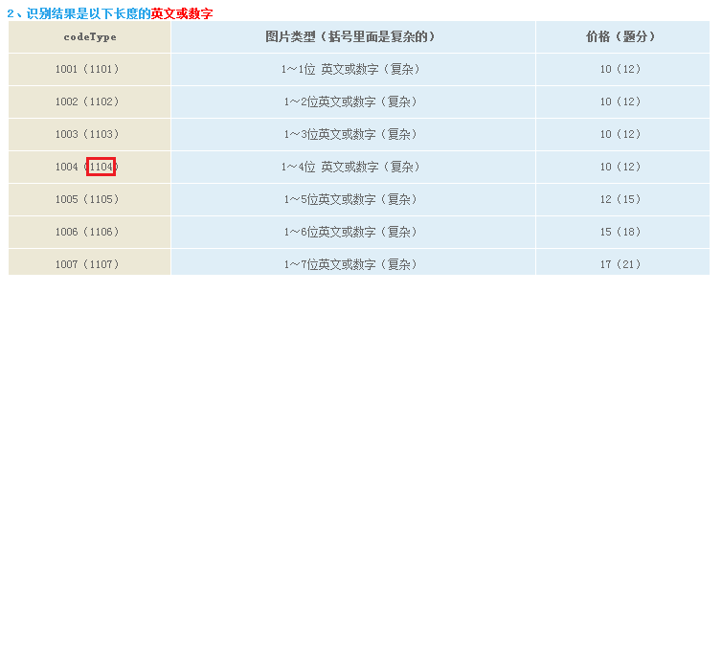The image size is (722, 652).
Task: Click the codeType column header
Action: pos(90,37)
